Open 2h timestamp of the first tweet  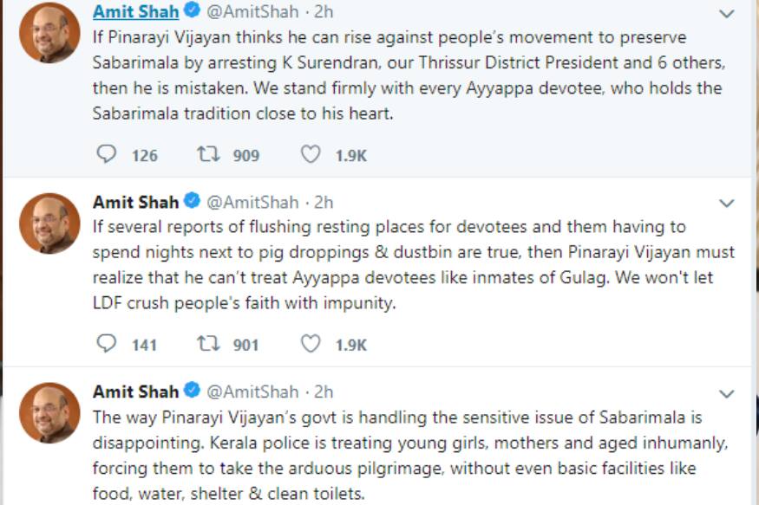(x=324, y=12)
